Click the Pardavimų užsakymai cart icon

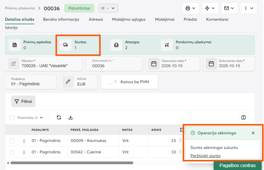(x=167, y=45)
